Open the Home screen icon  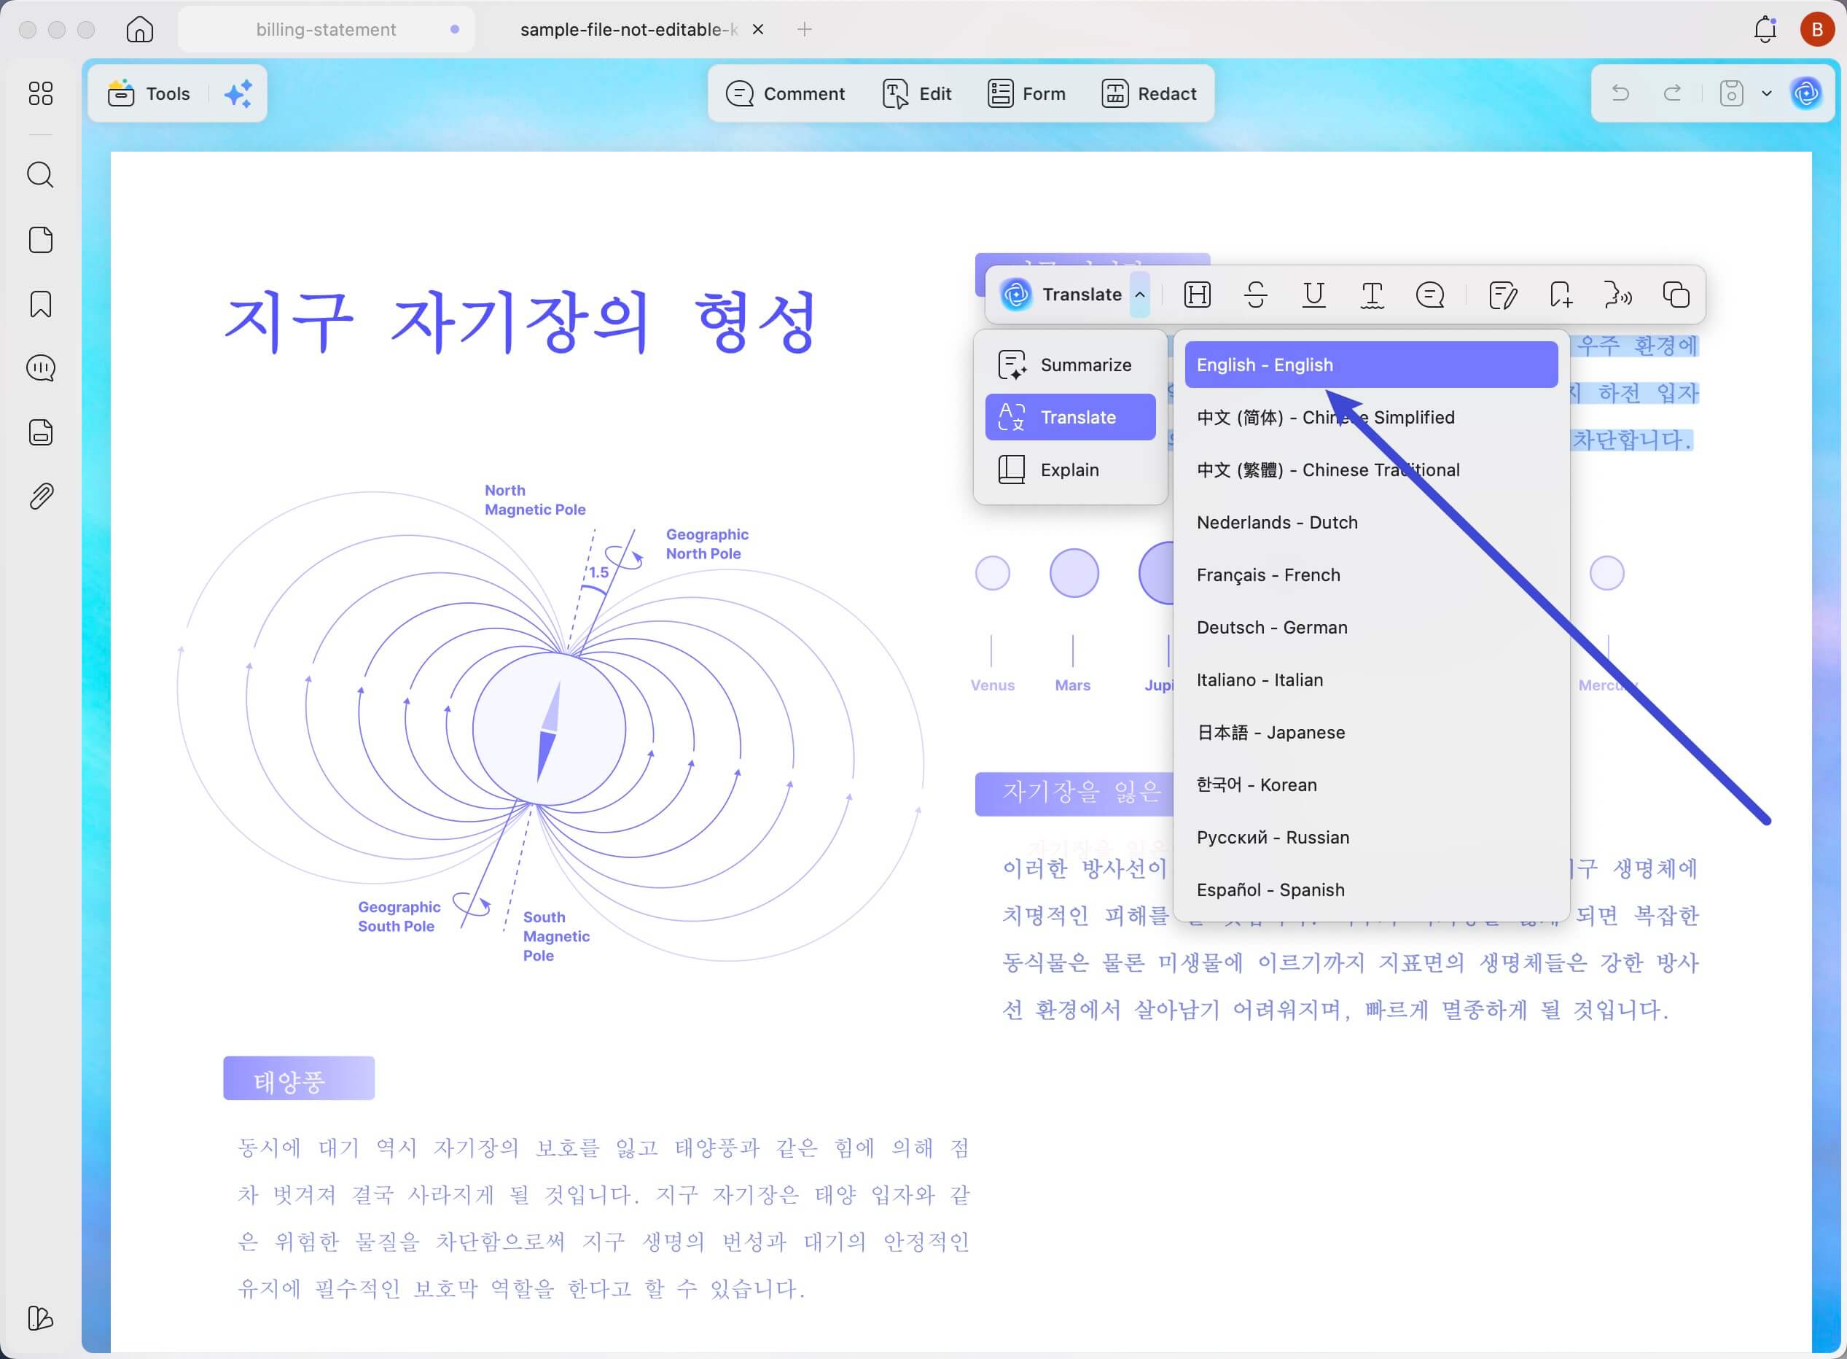pyautogui.click(x=140, y=30)
